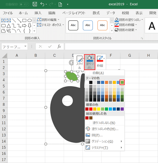Open the Quick Access Toolbar customize arrow

coord(68,4)
